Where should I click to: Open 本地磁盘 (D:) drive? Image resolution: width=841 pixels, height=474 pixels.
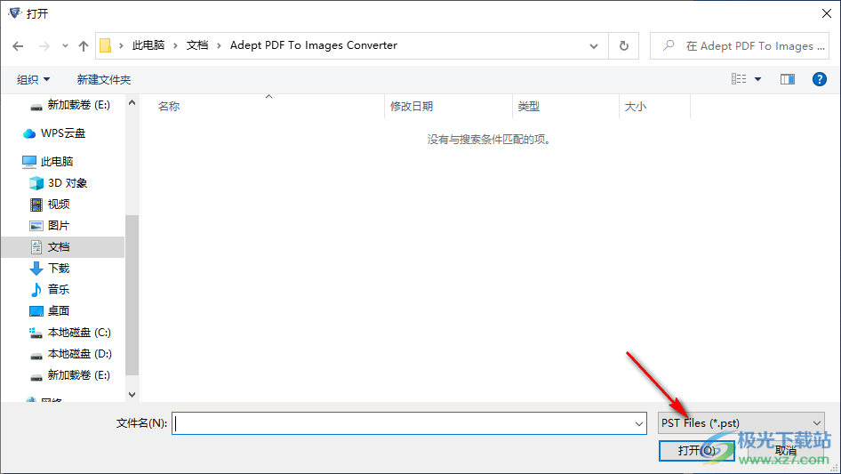point(69,354)
